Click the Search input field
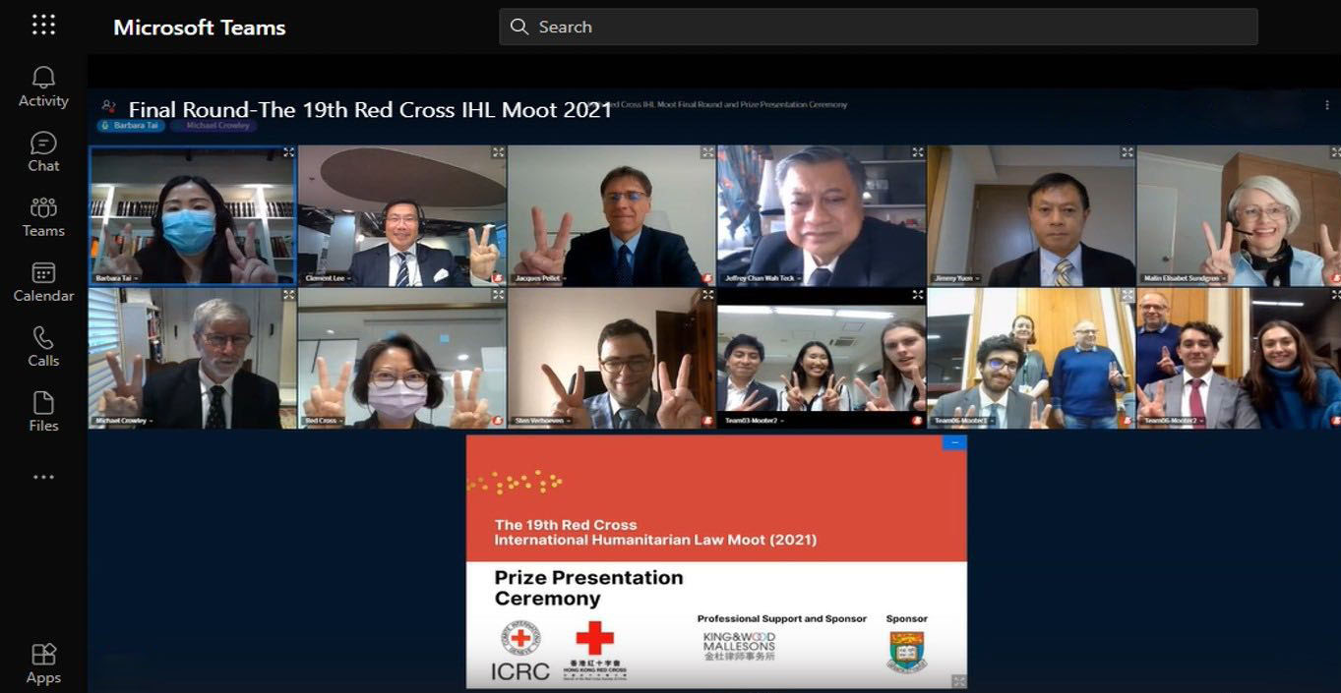The image size is (1341, 693). click(x=879, y=27)
